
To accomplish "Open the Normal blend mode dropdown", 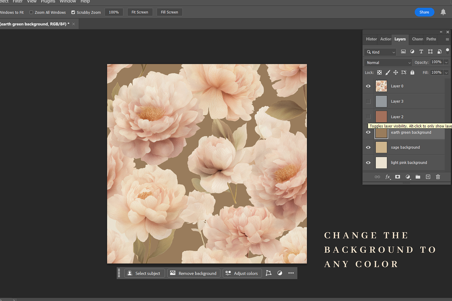I will click(388, 62).
